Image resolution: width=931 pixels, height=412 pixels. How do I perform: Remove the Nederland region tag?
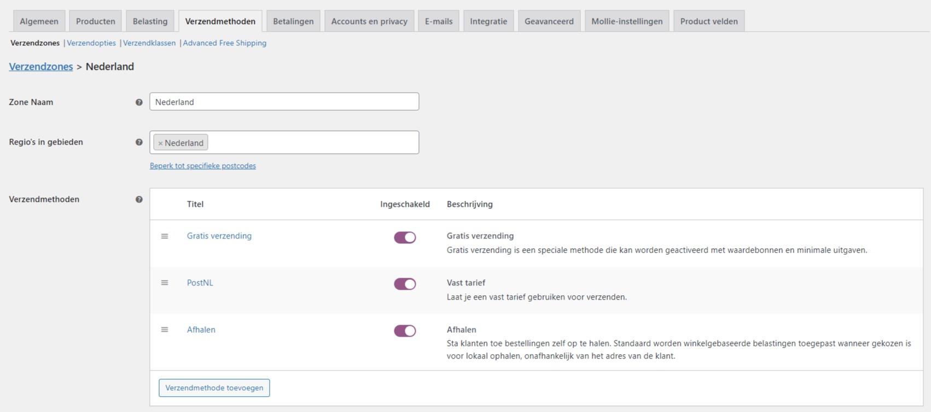pyautogui.click(x=160, y=143)
